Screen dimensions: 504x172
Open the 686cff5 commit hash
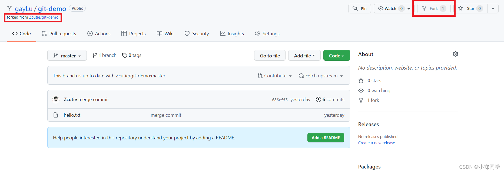pos(280,100)
